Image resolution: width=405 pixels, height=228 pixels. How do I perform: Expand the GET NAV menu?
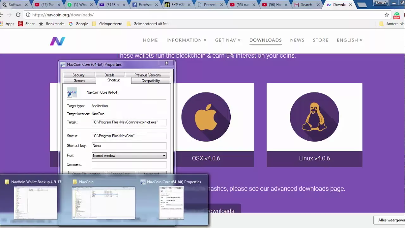pos(228,40)
